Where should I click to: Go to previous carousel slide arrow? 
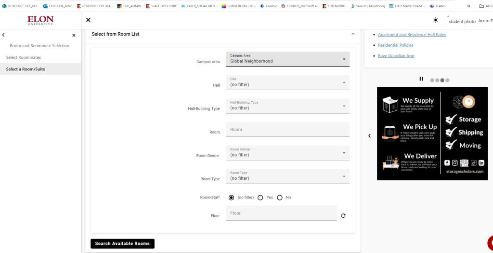(x=369, y=136)
